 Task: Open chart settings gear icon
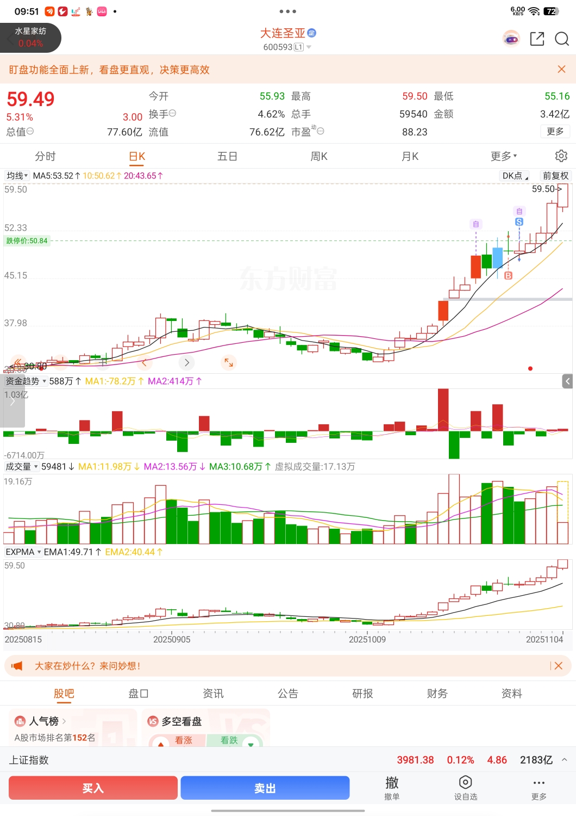point(561,156)
